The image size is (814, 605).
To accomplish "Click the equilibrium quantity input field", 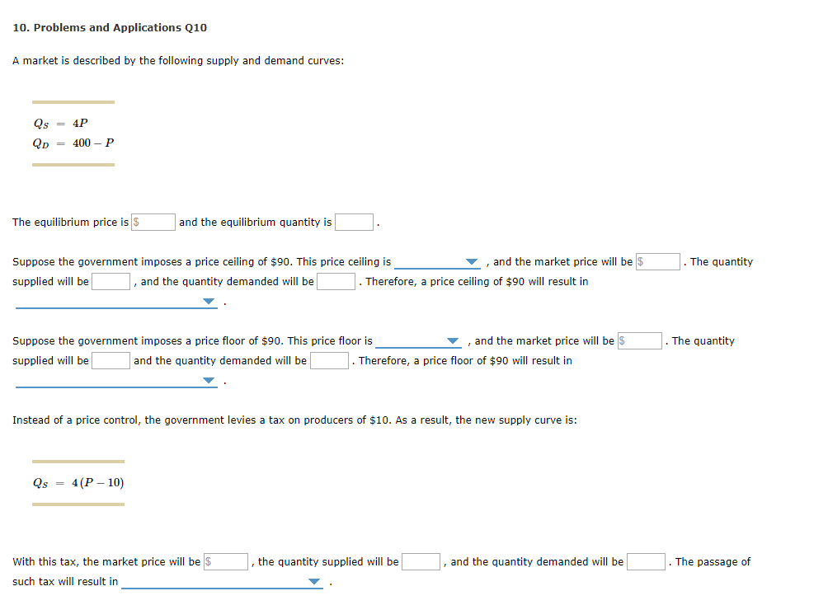I will (354, 222).
